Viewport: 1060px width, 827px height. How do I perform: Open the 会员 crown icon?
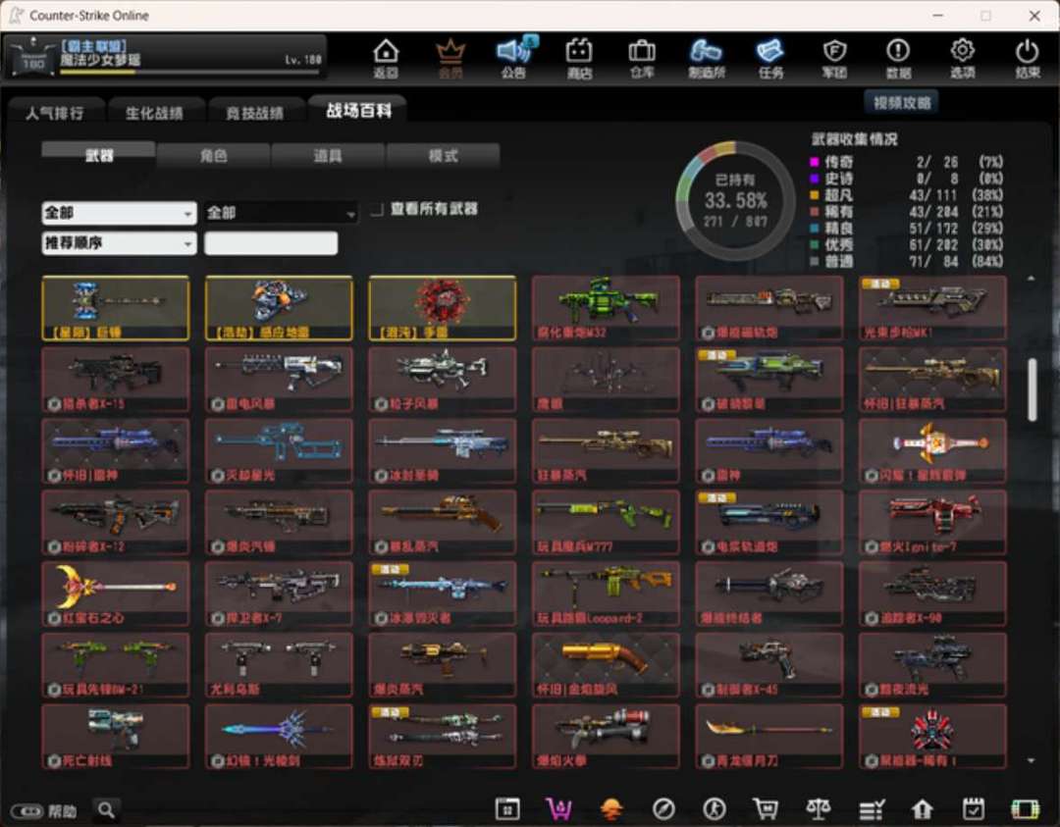pyautogui.click(x=450, y=58)
